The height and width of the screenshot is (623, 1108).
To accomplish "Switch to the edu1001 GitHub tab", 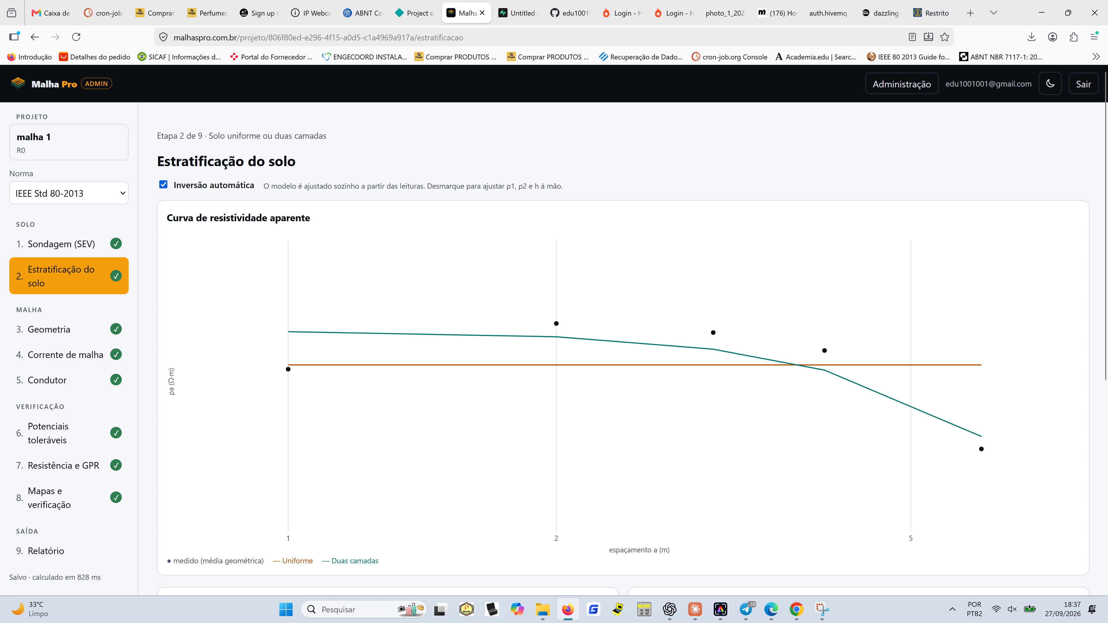I will (570, 13).
